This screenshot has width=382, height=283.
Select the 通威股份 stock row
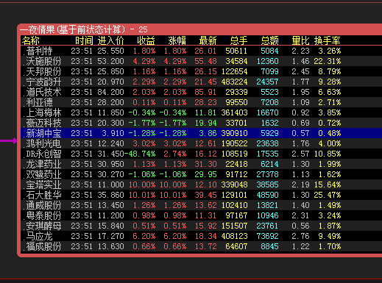[x=201, y=205]
